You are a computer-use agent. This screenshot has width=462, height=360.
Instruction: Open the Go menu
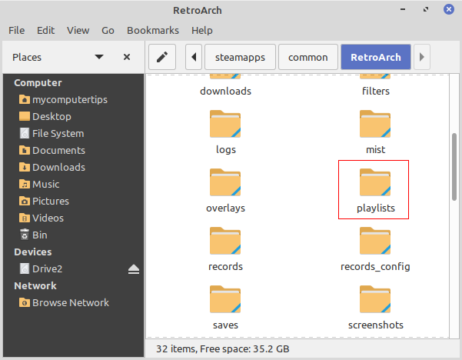[x=108, y=30]
